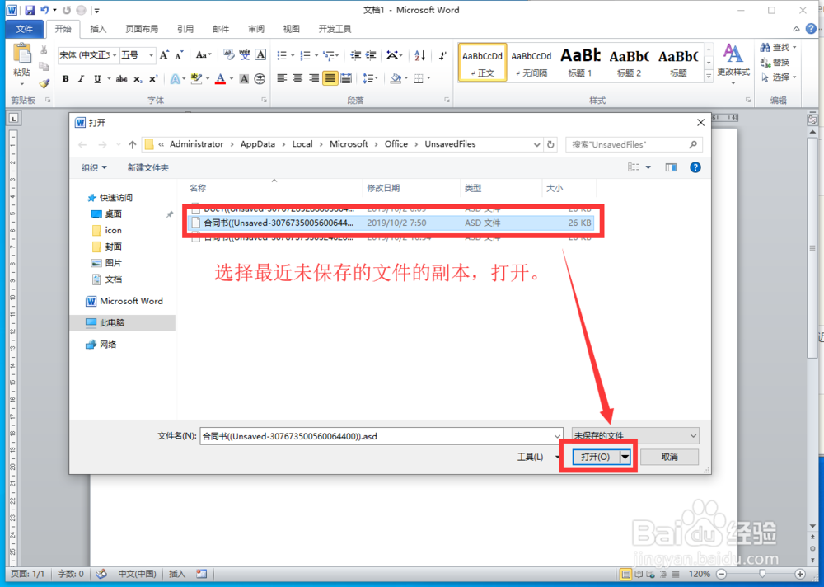Click the Grow Font icon
Viewport: 824px width, 587px height.
point(165,54)
